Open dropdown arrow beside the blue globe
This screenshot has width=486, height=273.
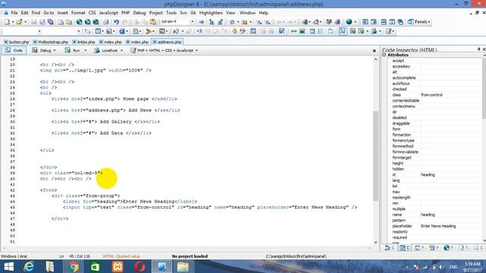pyautogui.click(x=355, y=22)
